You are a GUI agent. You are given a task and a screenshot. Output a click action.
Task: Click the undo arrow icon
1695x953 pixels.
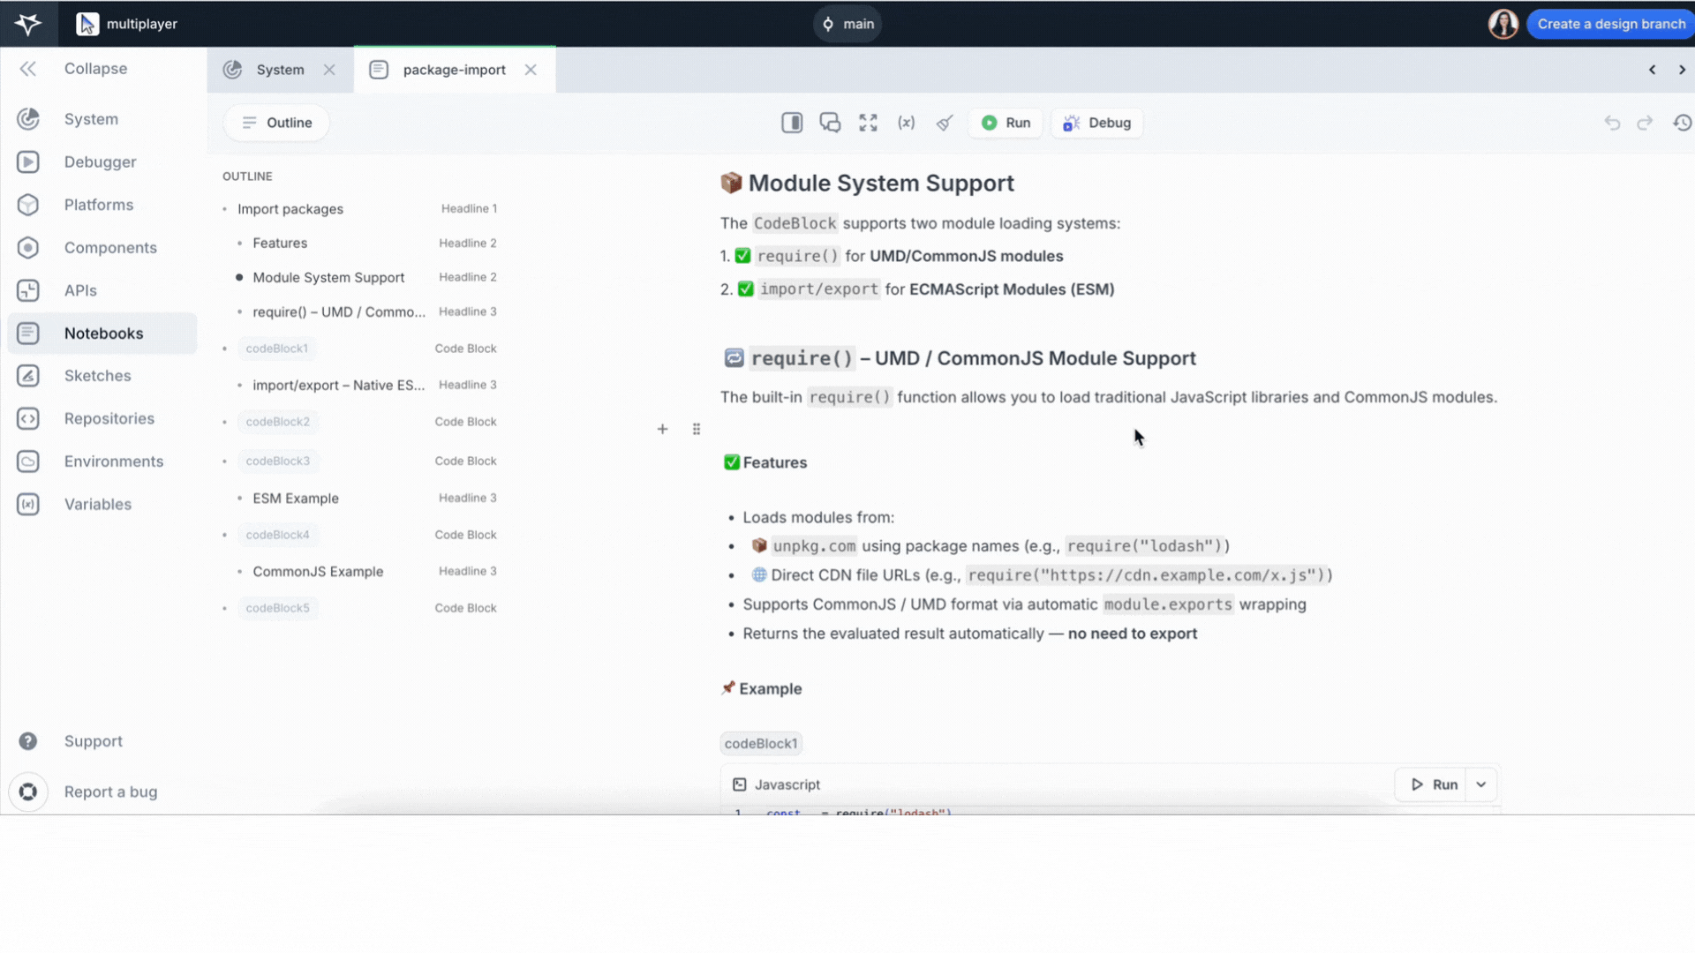pyautogui.click(x=1612, y=123)
